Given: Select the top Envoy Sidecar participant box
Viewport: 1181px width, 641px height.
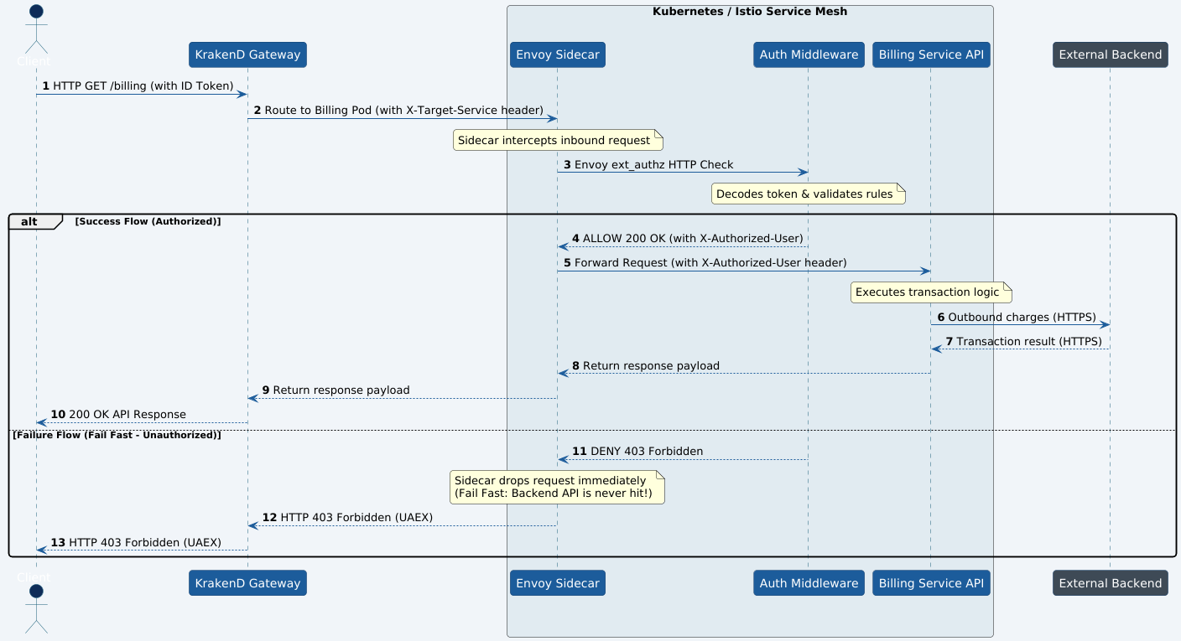Looking at the screenshot, I should 557,54.
